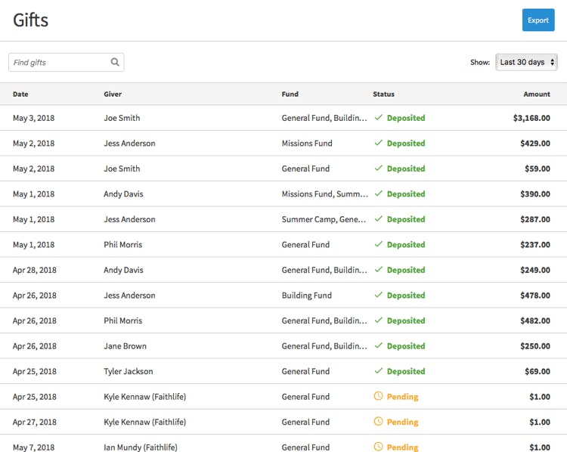Click the Deposited checkmark for the $69.00 gift
The height and width of the screenshot is (452, 567).
pos(379,371)
